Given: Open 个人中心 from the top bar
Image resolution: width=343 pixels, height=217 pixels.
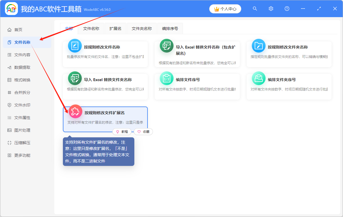Looking at the screenshot, I should (225, 9).
